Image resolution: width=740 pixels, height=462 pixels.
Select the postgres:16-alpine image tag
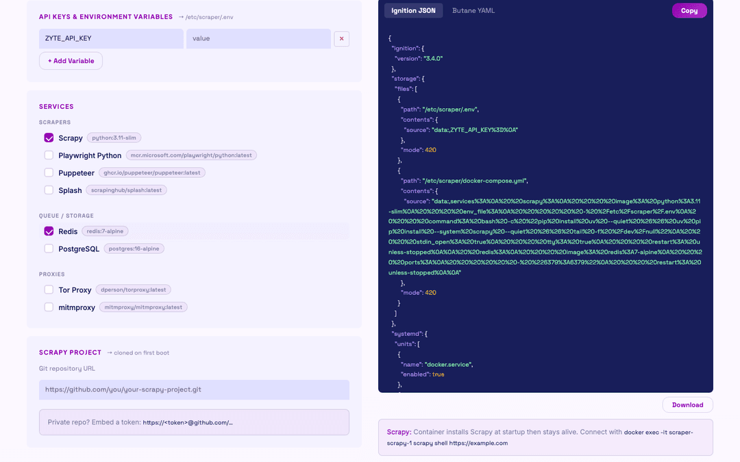coord(134,248)
